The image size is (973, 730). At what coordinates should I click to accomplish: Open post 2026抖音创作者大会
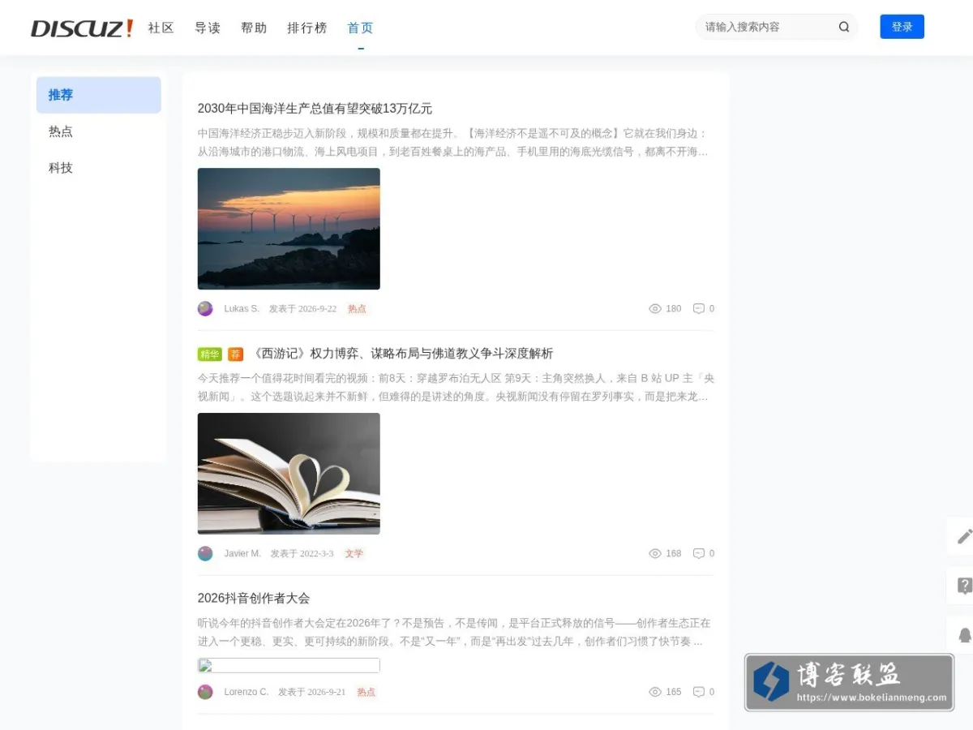pos(254,599)
